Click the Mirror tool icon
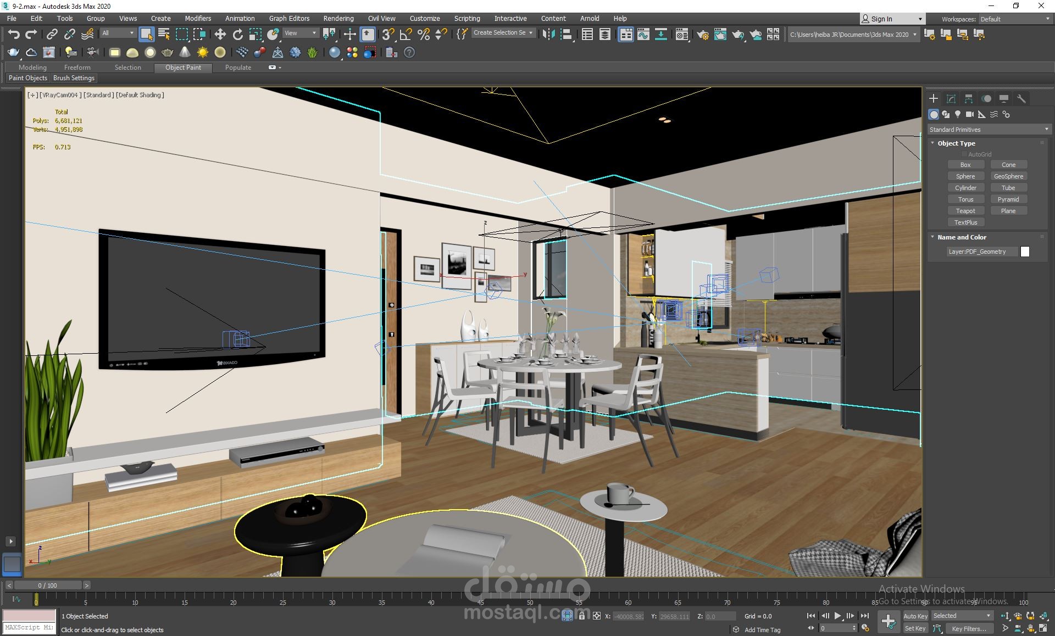 pyautogui.click(x=548, y=35)
